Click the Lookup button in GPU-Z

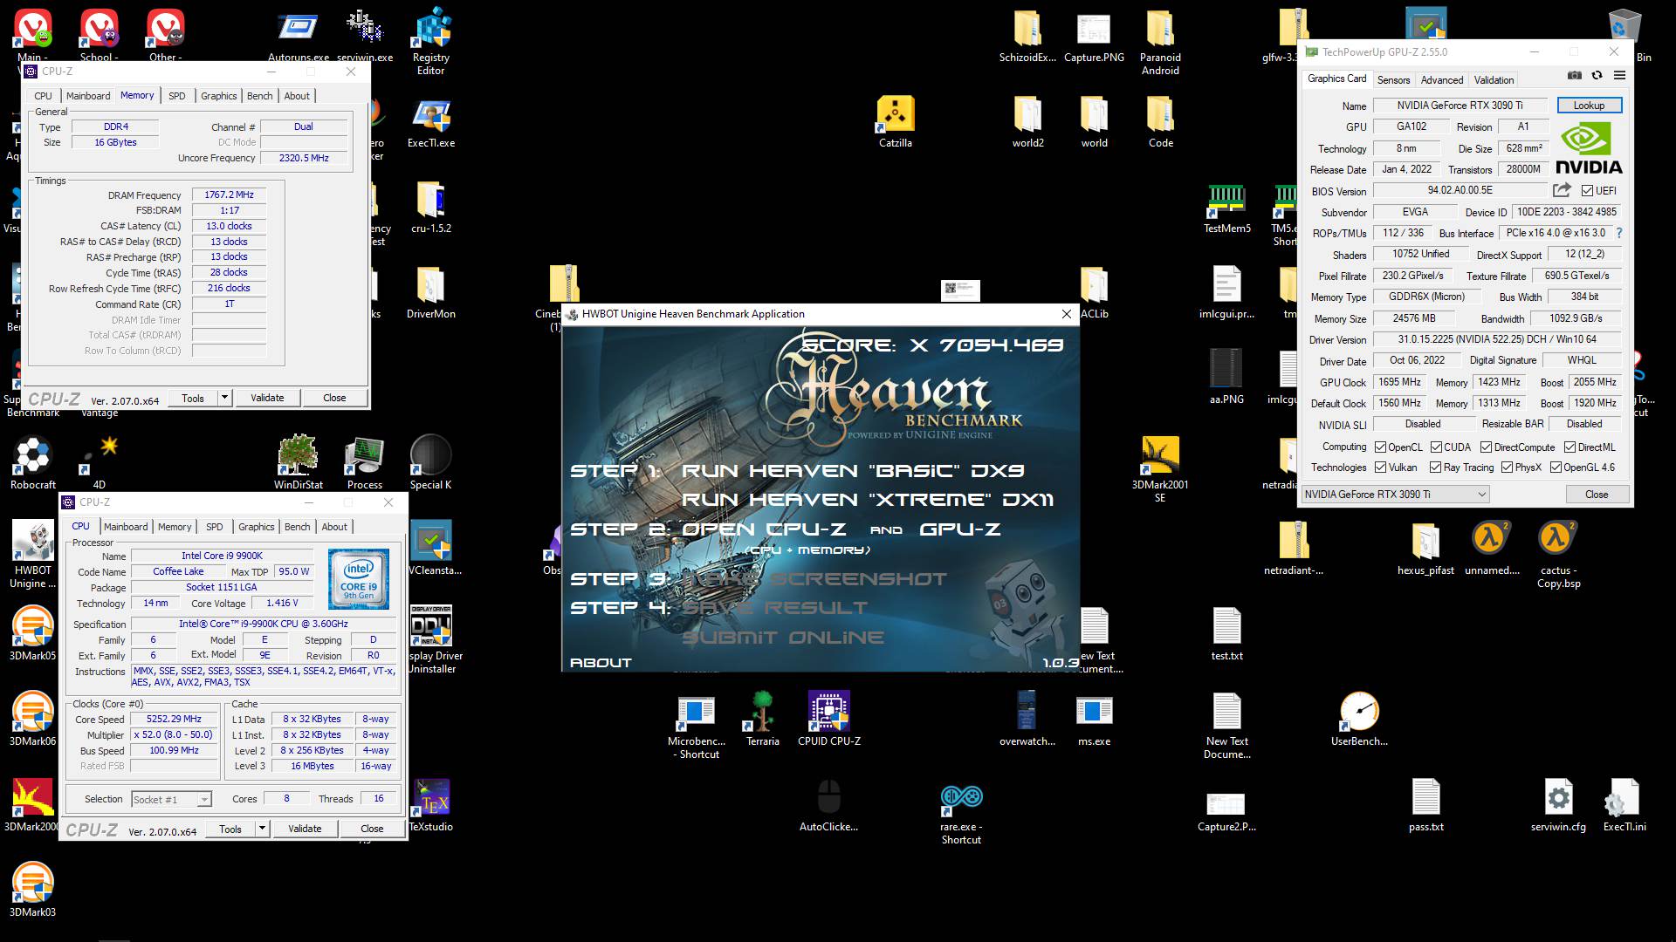[1589, 106]
